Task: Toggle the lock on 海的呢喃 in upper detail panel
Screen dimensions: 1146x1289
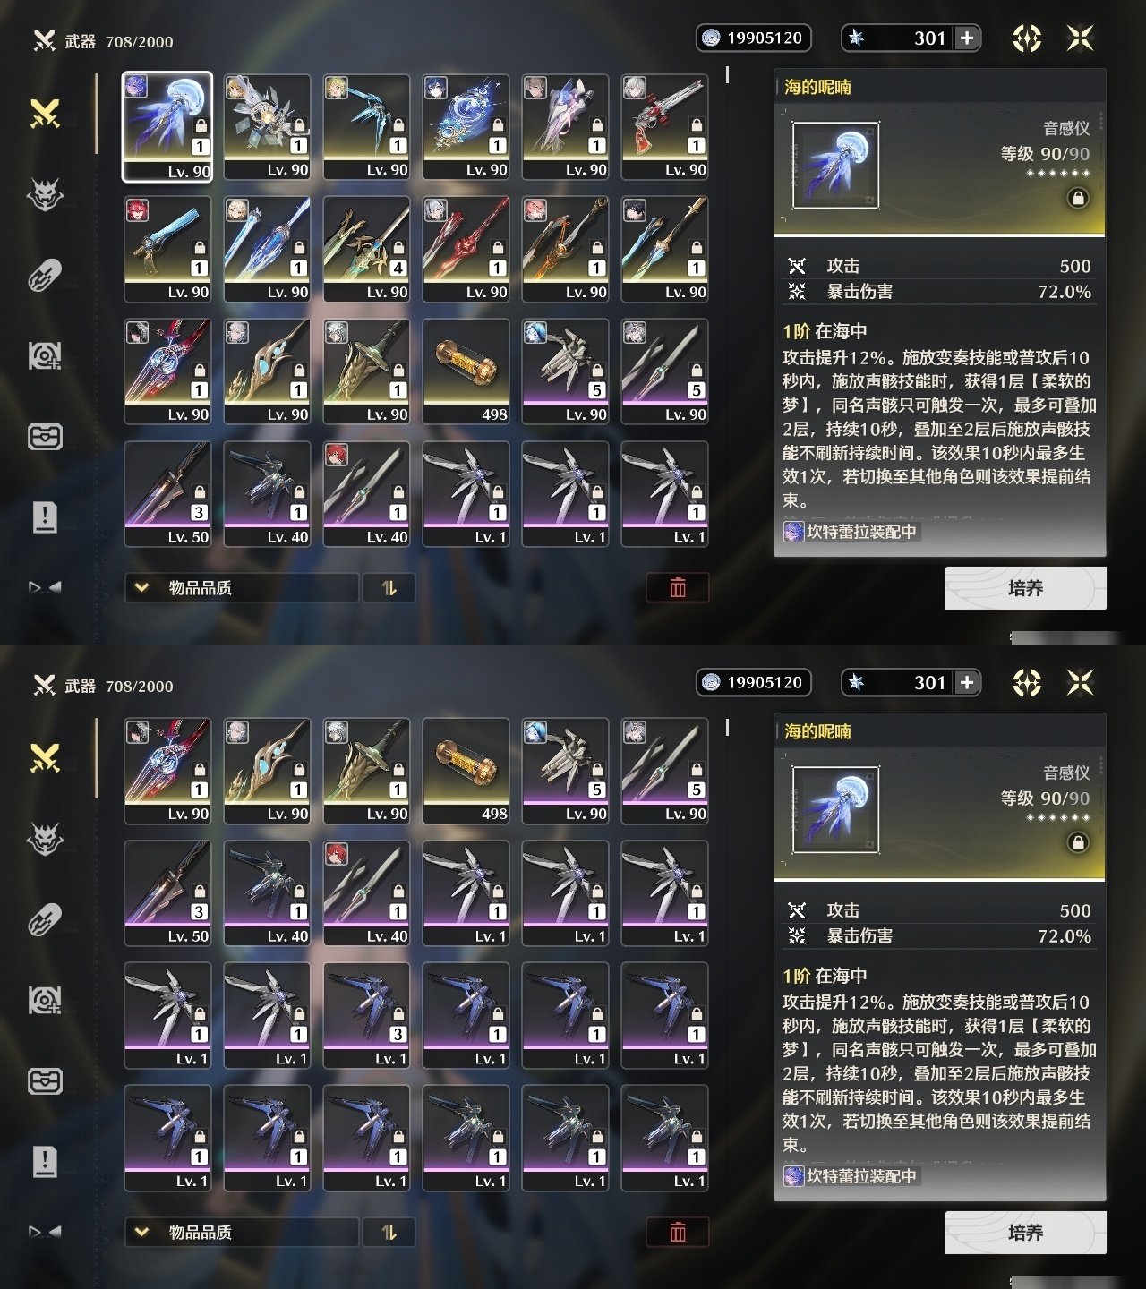Action: click(1078, 198)
